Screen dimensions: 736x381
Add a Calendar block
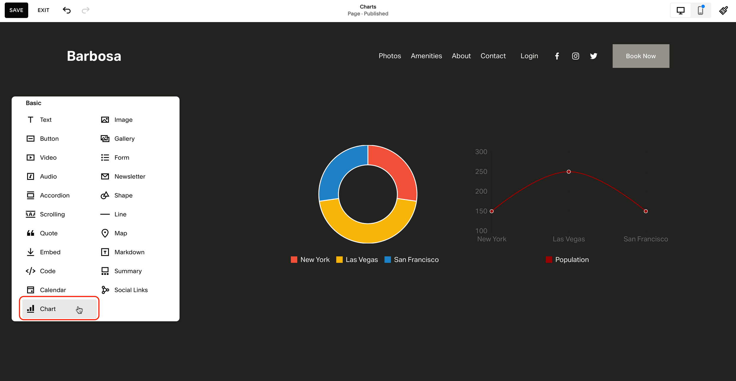point(53,290)
